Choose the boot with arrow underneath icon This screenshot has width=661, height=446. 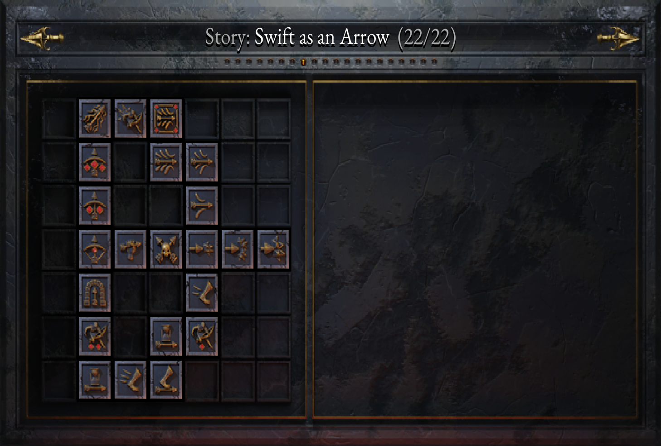pyautogui.click(x=166, y=380)
